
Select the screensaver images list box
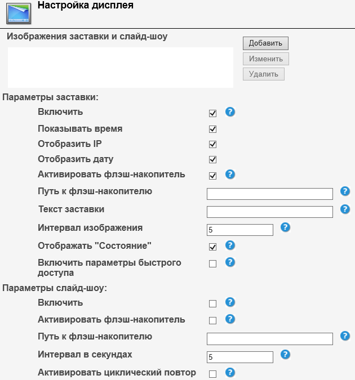pyautogui.click(x=121, y=68)
